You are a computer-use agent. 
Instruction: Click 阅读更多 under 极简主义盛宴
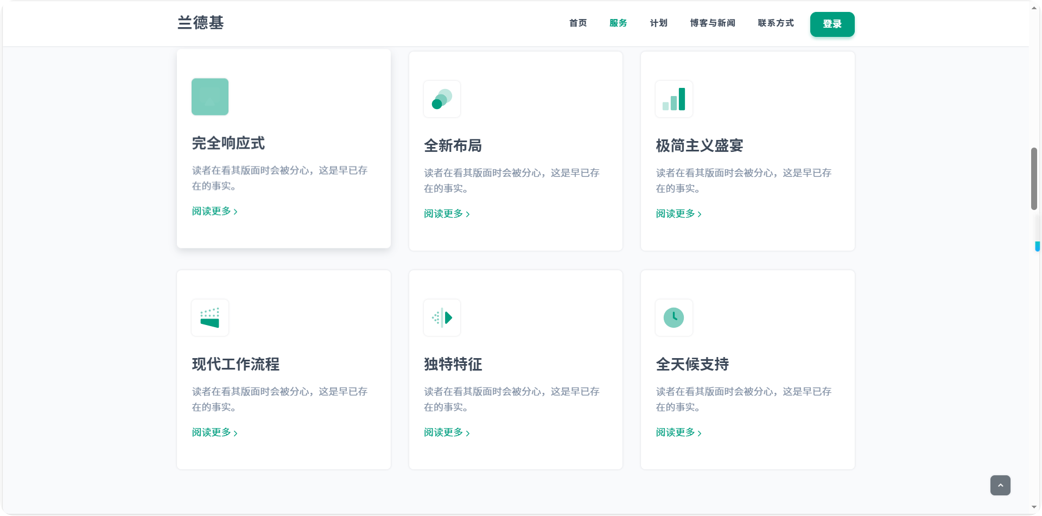[679, 214]
